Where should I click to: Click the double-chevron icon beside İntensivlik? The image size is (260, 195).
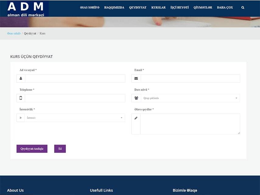(21, 118)
